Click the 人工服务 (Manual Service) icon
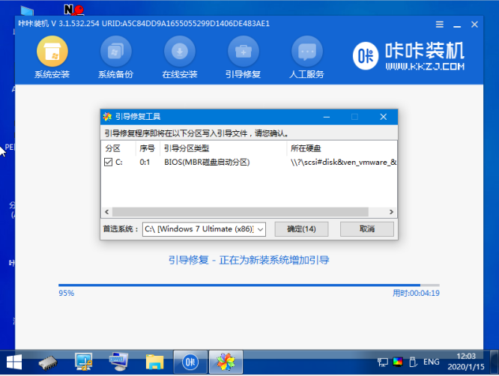Screen dimensions: 499x376 click(306, 52)
